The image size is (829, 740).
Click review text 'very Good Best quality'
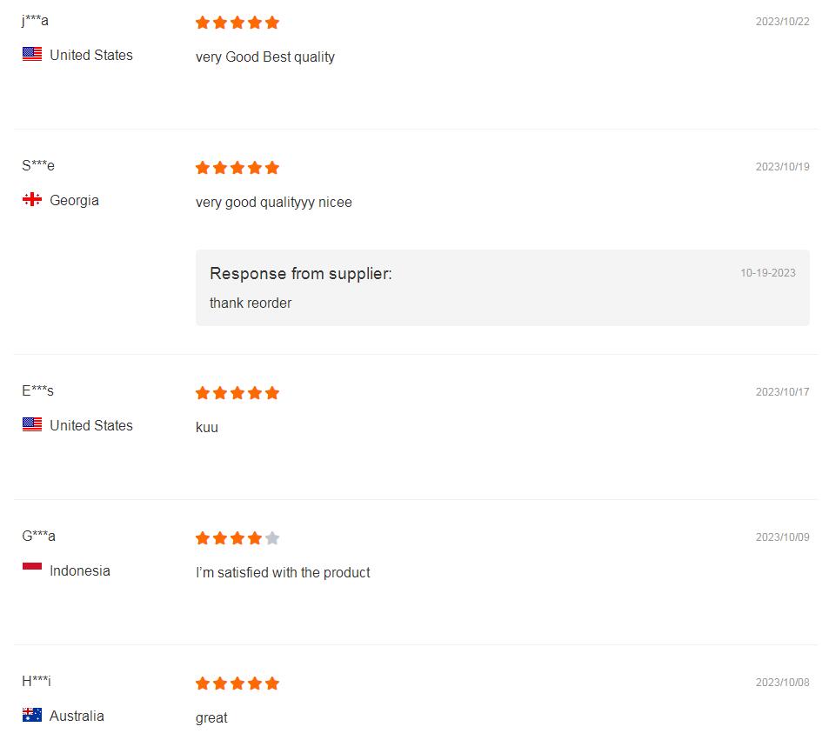(265, 57)
